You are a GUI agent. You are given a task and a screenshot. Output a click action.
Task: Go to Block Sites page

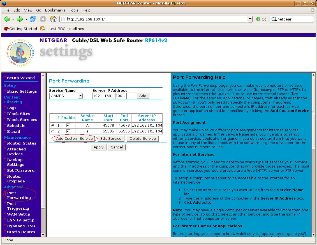pos(18,114)
